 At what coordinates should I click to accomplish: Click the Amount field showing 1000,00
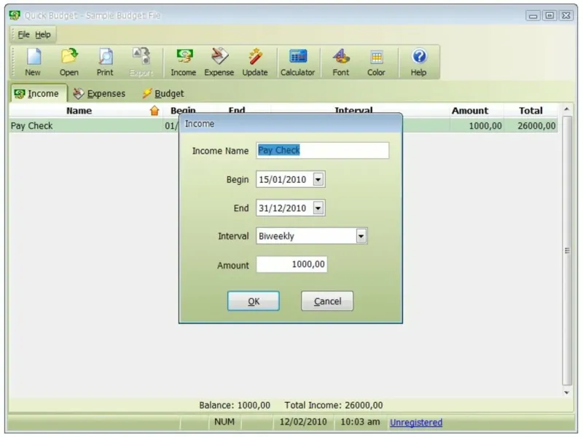(x=292, y=264)
